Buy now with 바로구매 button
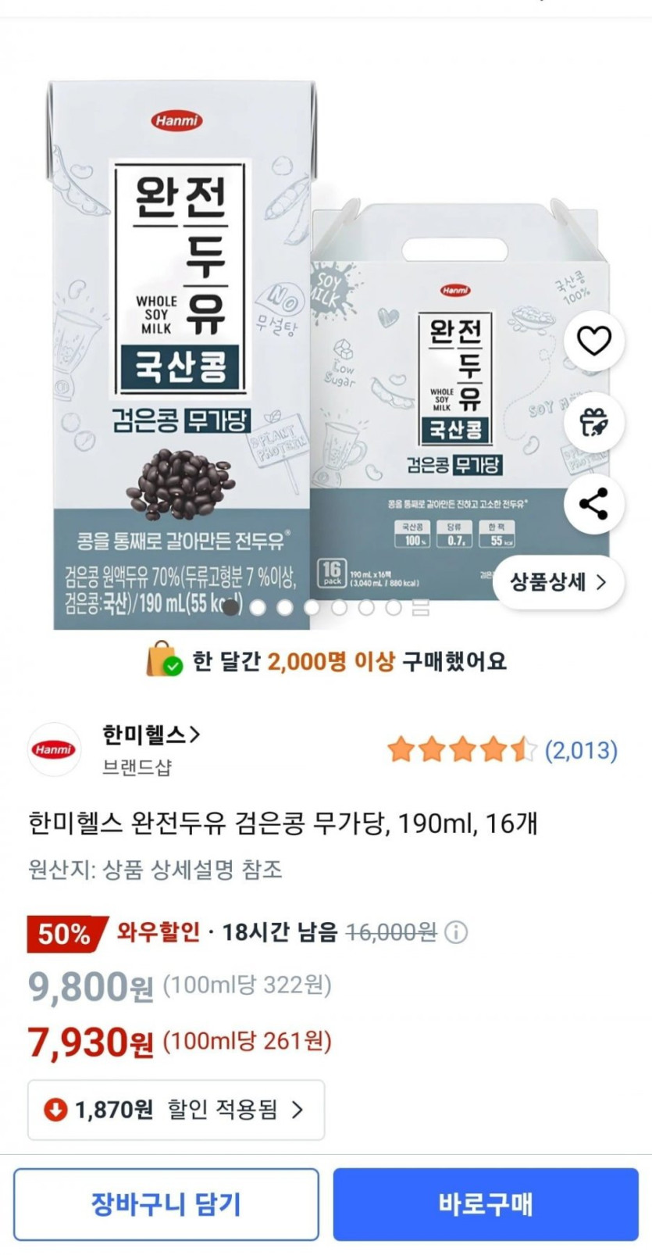The width and height of the screenshot is (652, 1255). click(x=486, y=1204)
